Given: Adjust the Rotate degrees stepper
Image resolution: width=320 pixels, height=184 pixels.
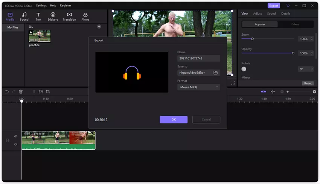Looking at the screenshot, I should click(x=311, y=69).
